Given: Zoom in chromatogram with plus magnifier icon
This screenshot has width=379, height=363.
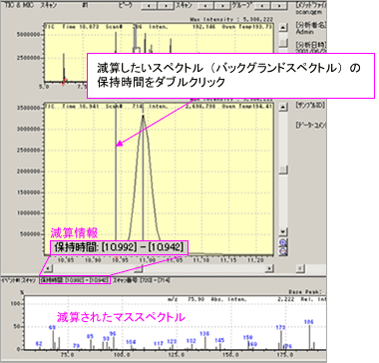Looking at the screenshot, I should 283,242.
